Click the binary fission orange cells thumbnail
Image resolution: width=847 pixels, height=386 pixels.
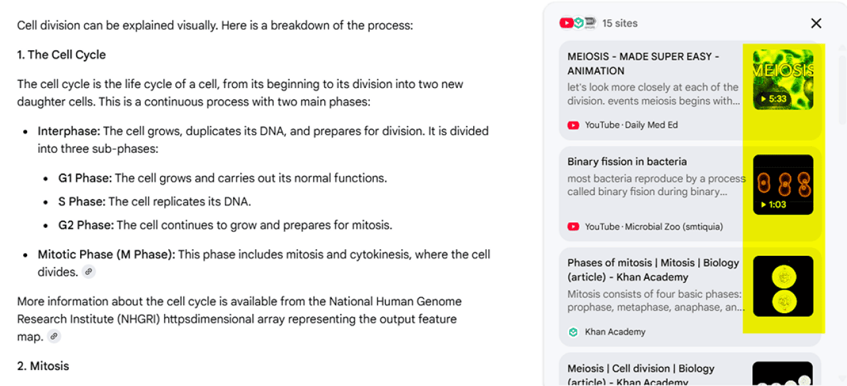click(x=783, y=184)
